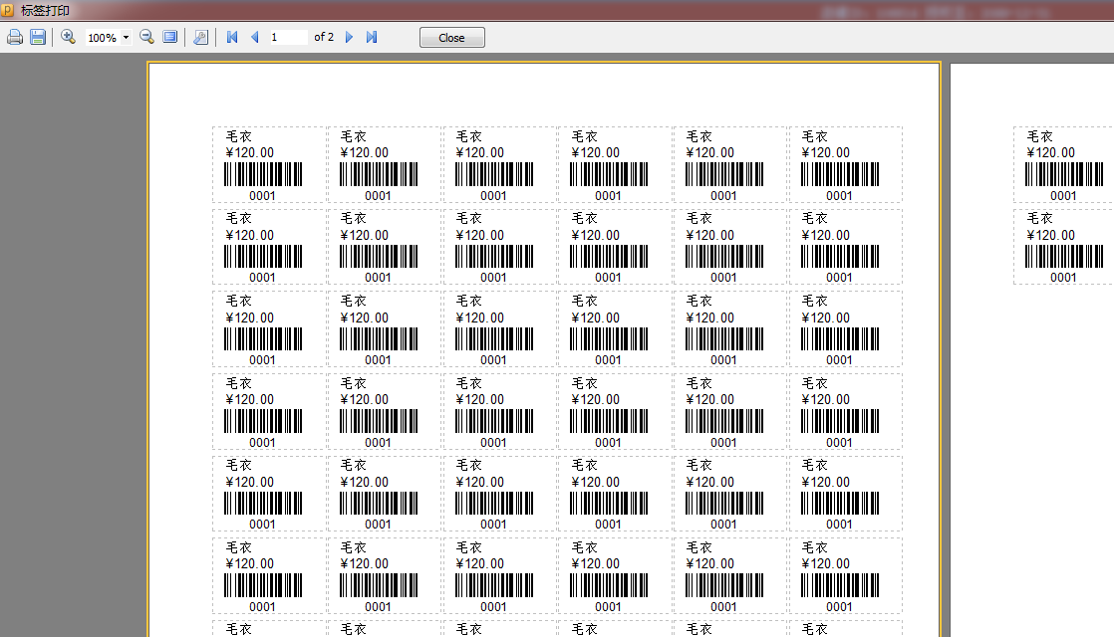Click the printer icon to print labels
1114x637 pixels.
15,38
